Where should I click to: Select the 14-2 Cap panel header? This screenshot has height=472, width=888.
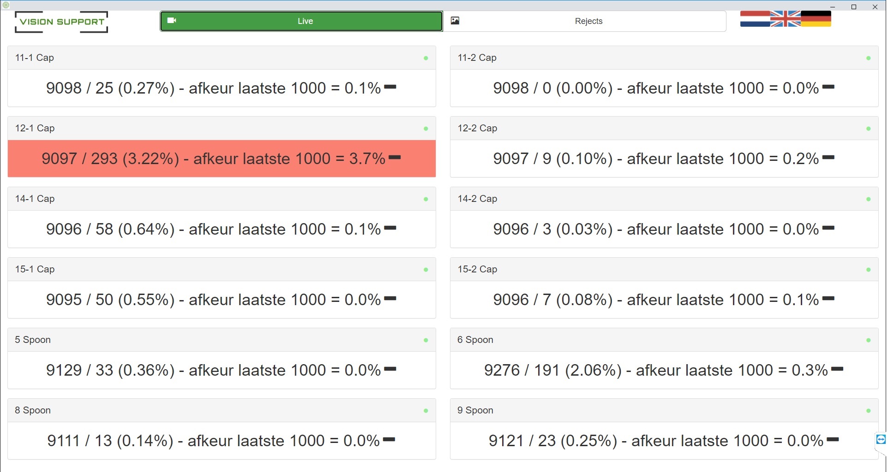pos(664,199)
